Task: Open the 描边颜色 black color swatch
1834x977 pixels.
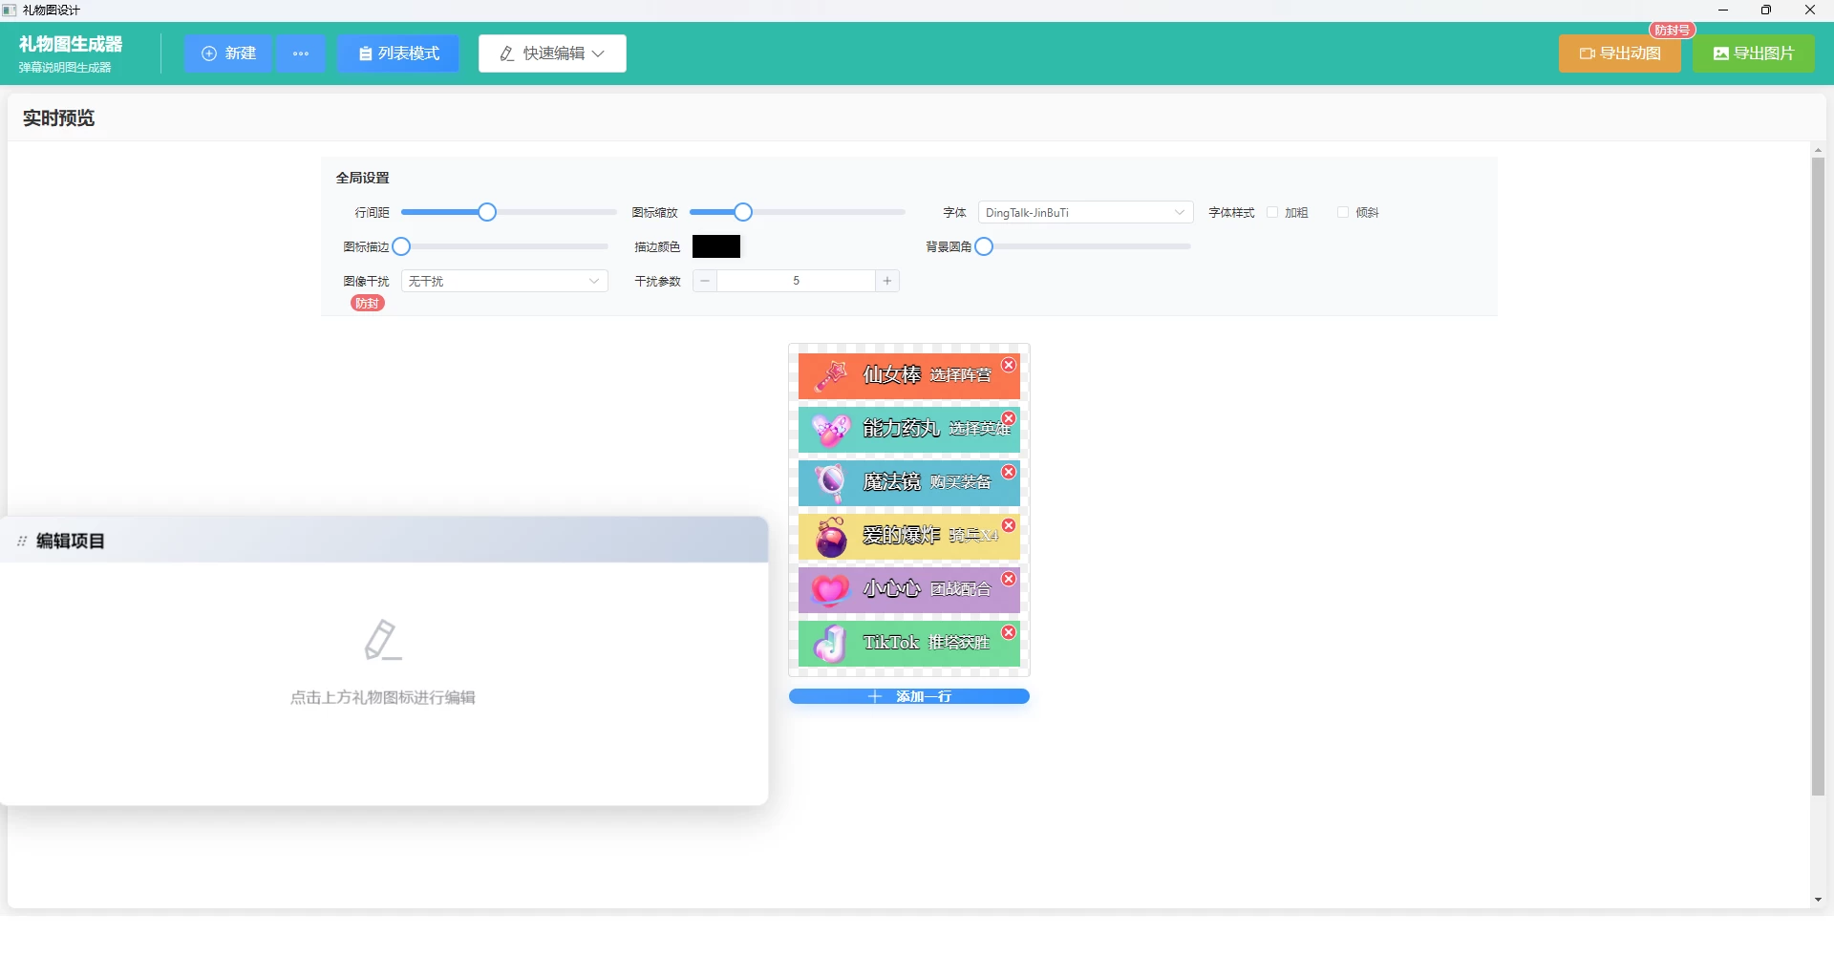Action: click(716, 247)
